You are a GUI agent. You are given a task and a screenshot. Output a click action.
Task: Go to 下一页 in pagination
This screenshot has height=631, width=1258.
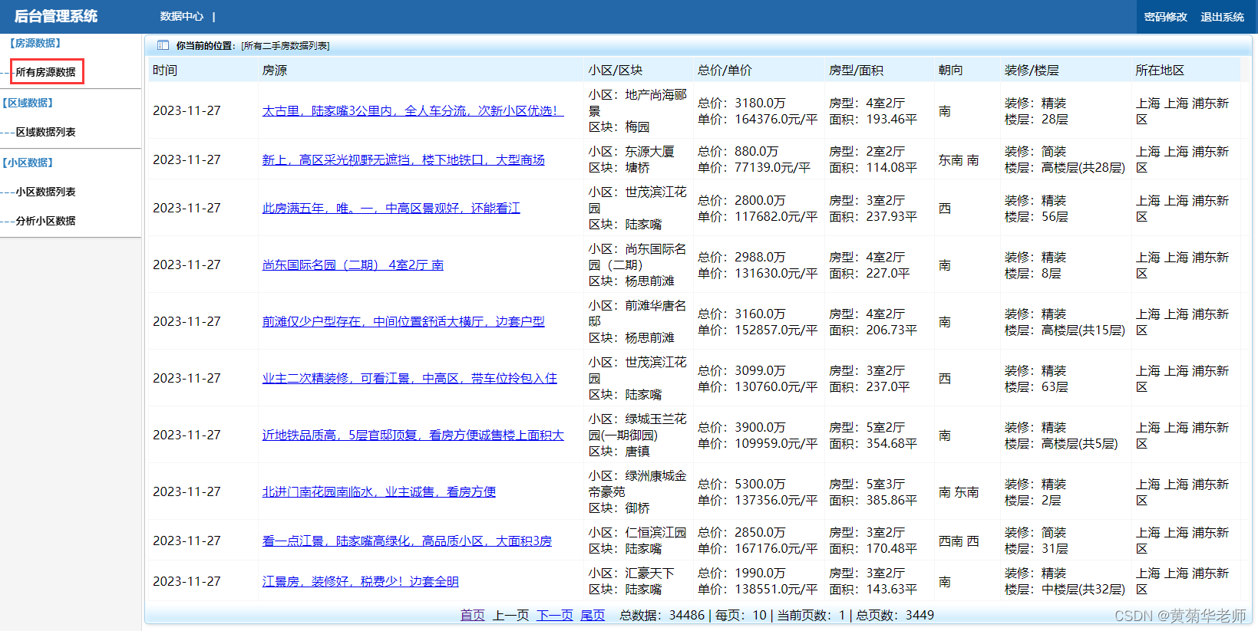pyautogui.click(x=554, y=615)
